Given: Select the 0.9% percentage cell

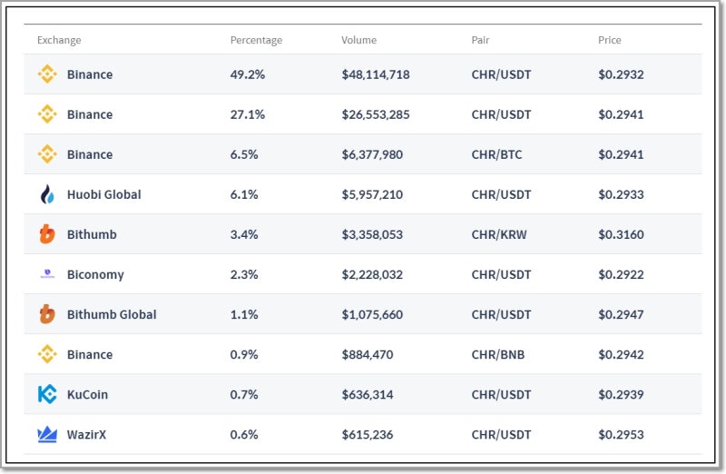Looking at the screenshot, I should 244,354.
